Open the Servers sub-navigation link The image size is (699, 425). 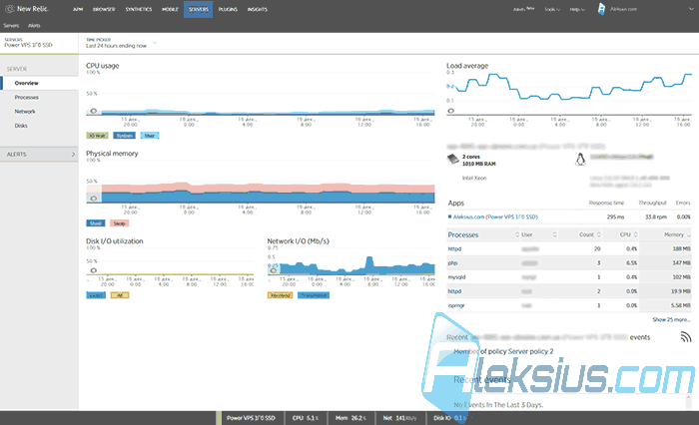tap(11, 25)
